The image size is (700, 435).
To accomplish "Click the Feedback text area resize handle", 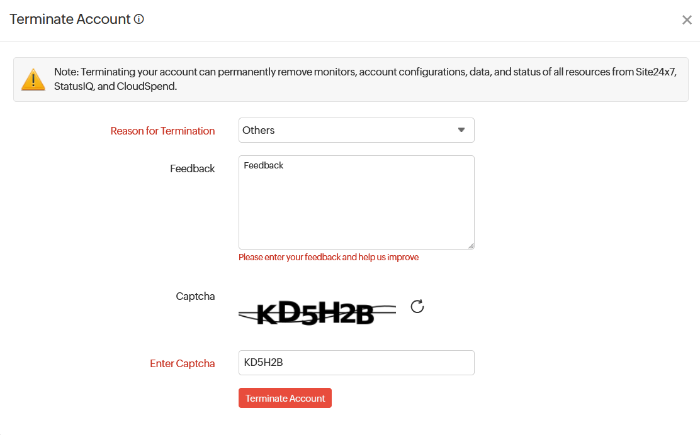I will point(471,246).
